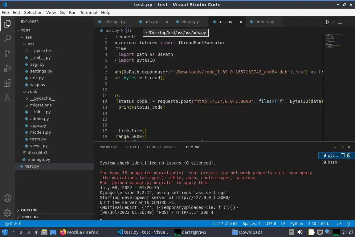Open the Search view in activity bar
355x237 pixels.
7,39
